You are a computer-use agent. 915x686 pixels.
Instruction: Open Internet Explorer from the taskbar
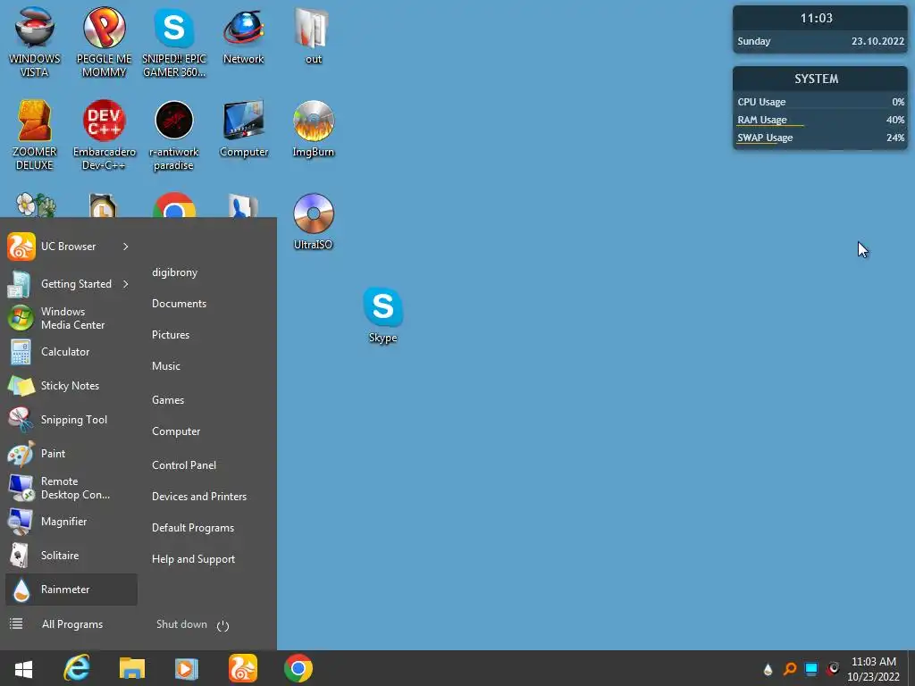click(x=77, y=668)
